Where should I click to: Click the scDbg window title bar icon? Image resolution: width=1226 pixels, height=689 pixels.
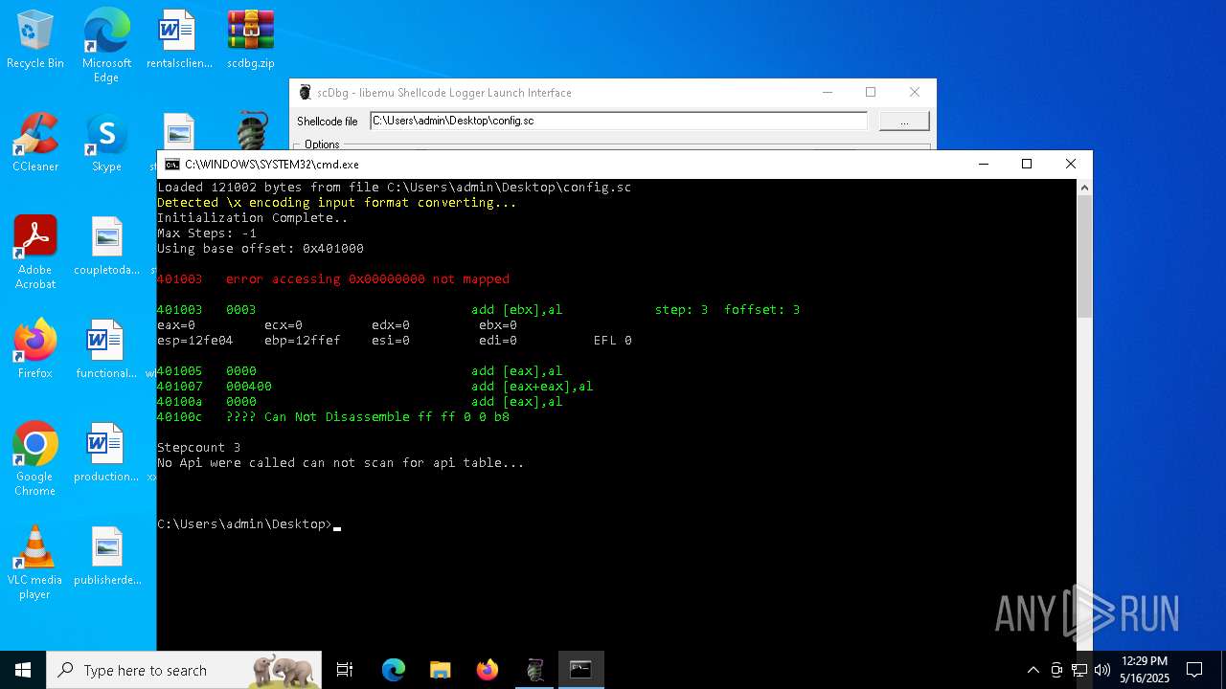tap(306, 93)
